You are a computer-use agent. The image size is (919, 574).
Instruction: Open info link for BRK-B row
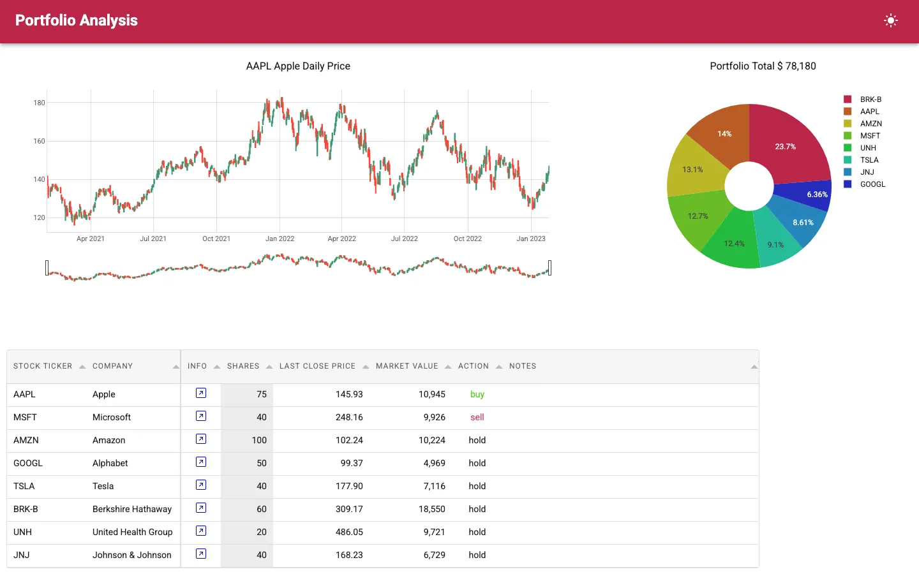[x=201, y=508]
